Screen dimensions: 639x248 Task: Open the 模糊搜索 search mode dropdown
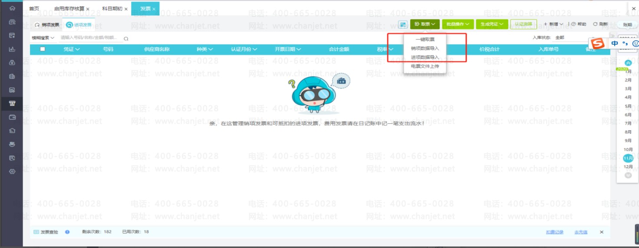click(x=43, y=38)
